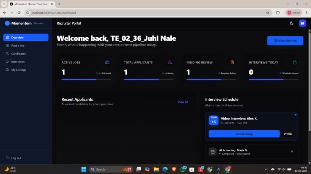Click the Post New Job button
This screenshot has width=311, height=174.
coord(285,40)
